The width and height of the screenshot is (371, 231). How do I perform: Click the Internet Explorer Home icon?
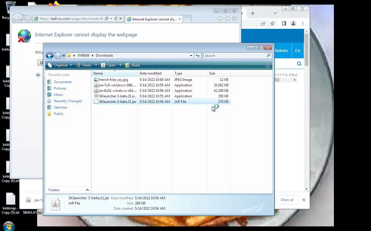point(220,18)
